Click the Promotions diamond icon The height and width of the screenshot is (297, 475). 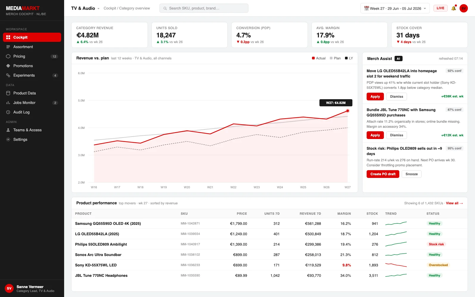[8, 66]
